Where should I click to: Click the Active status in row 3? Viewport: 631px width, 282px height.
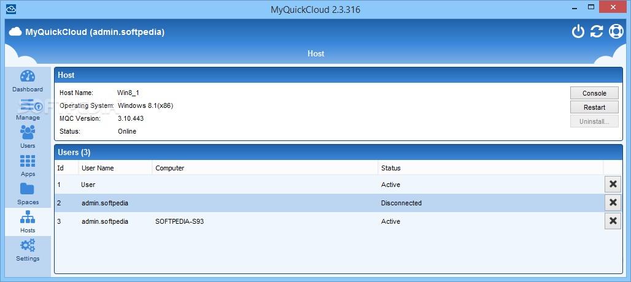[x=390, y=221]
